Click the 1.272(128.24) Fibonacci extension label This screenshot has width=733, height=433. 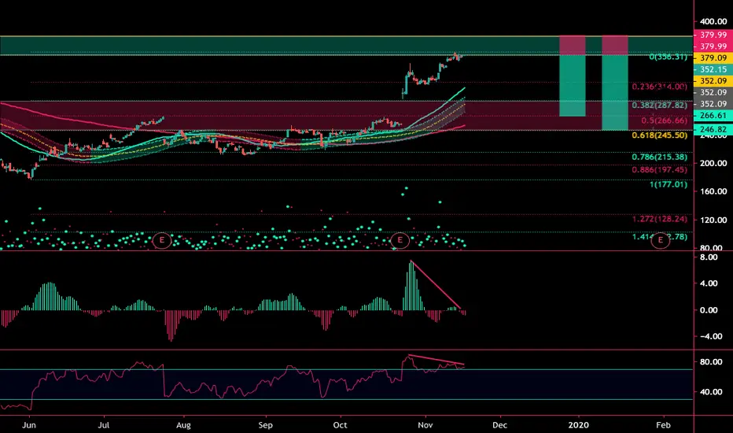660,219
